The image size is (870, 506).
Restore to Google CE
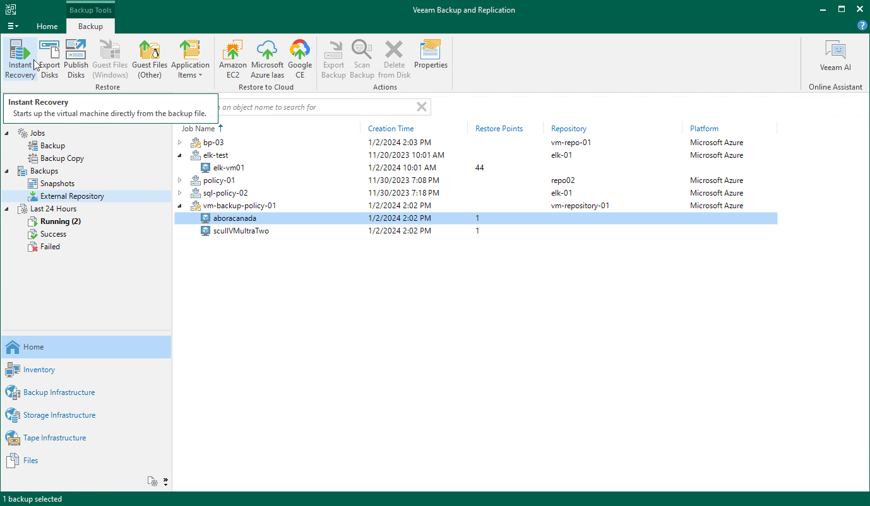click(300, 59)
